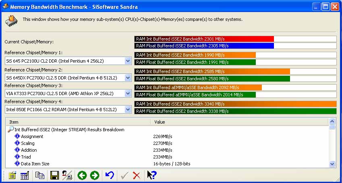
Task: Click the blue diamond icon beside Addition
Action: point(17,150)
